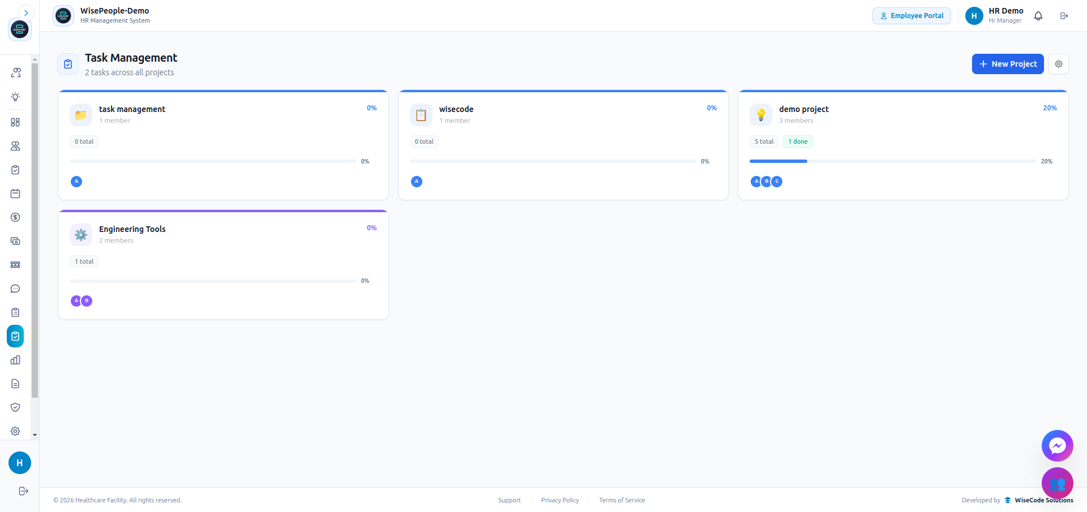Open the demo project card title
This screenshot has height=512, width=1087.
[x=803, y=109]
